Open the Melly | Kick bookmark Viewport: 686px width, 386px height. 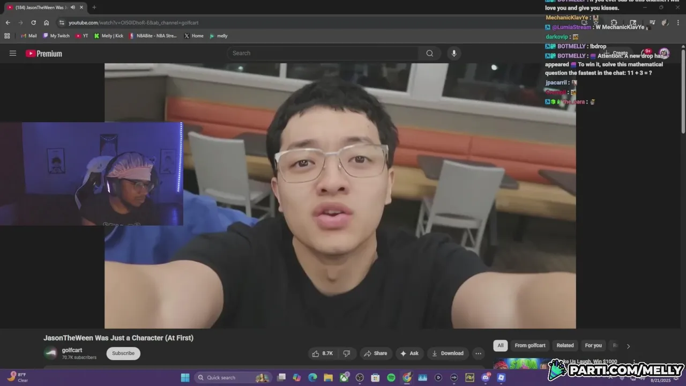(x=109, y=36)
